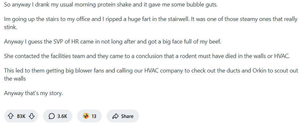
Task: Downvote the post with the down arrow
Action: pos(31,116)
